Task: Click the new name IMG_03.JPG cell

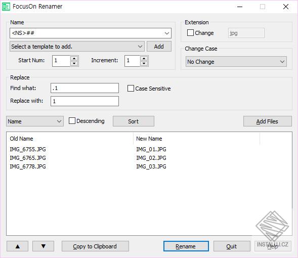Action: pyautogui.click(x=151, y=166)
